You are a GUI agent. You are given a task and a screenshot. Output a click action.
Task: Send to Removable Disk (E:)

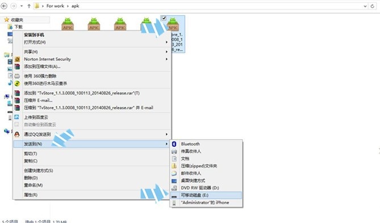(206, 195)
